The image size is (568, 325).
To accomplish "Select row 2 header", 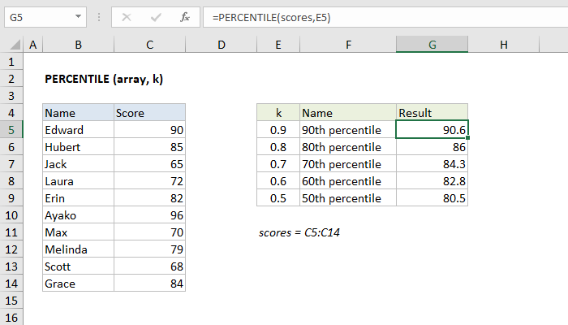I will [x=11, y=79].
